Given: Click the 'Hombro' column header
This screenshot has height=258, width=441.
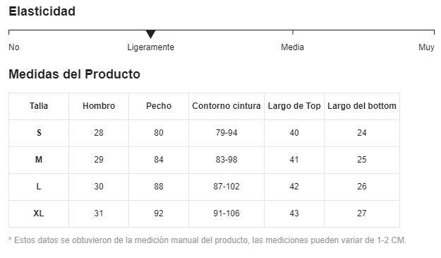Looking at the screenshot, I should coord(99,106).
